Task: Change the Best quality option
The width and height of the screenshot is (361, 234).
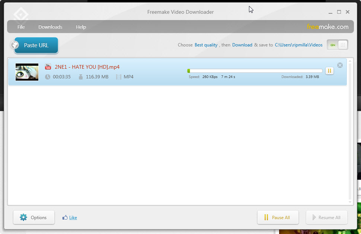Action: pyautogui.click(x=206, y=45)
